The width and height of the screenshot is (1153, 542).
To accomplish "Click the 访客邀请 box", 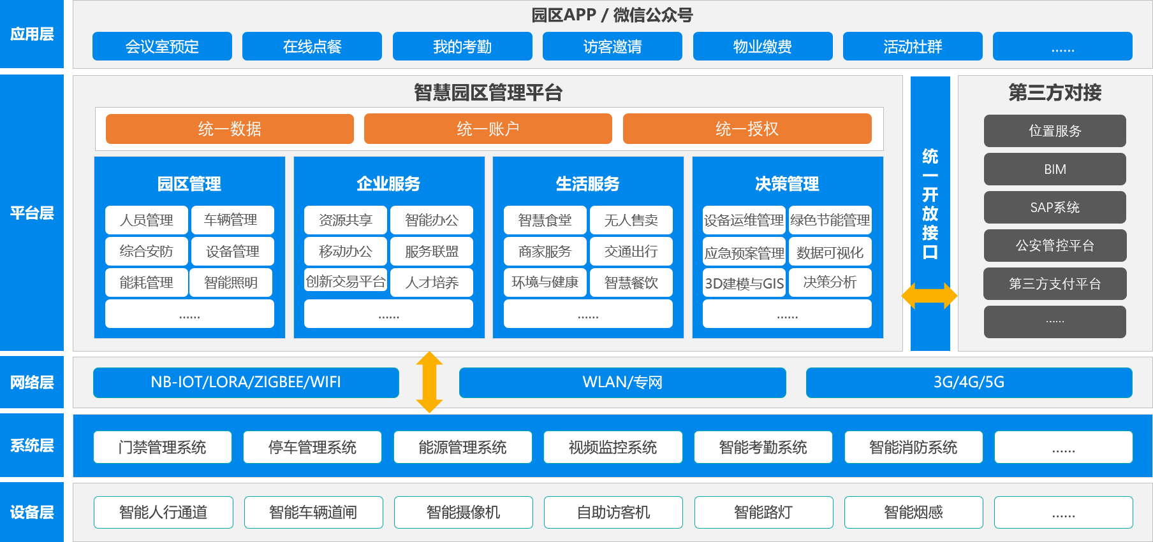I will [612, 46].
